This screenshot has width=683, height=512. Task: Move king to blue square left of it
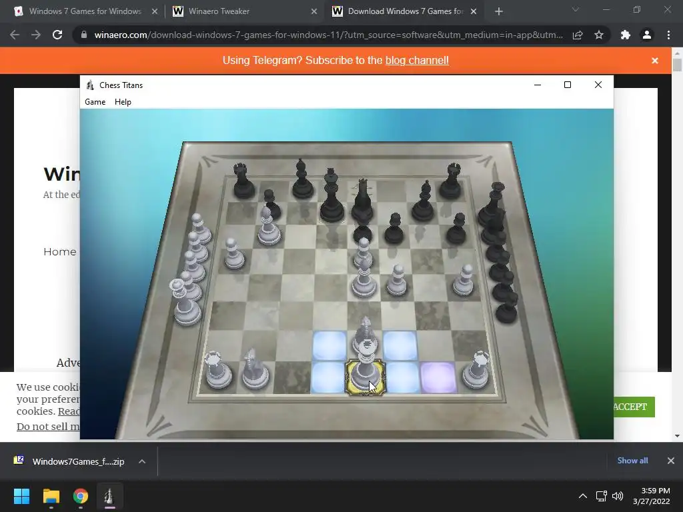[328, 377]
